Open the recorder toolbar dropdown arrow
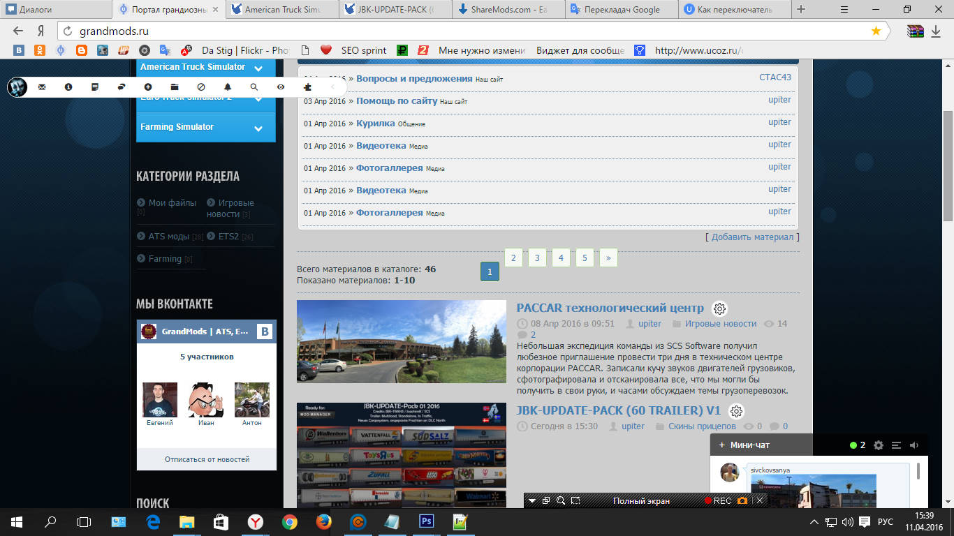The width and height of the screenshot is (954, 536). 532,500
